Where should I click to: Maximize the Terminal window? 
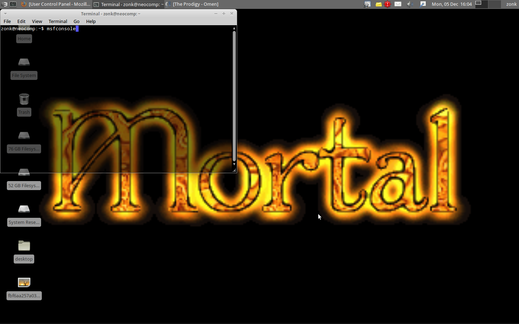click(224, 14)
